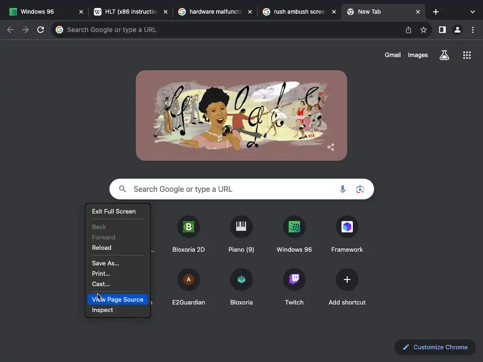Close the HLT (x86 instruction) tab
Image resolution: width=483 pixels, height=362 pixels.
click(166, 12)
